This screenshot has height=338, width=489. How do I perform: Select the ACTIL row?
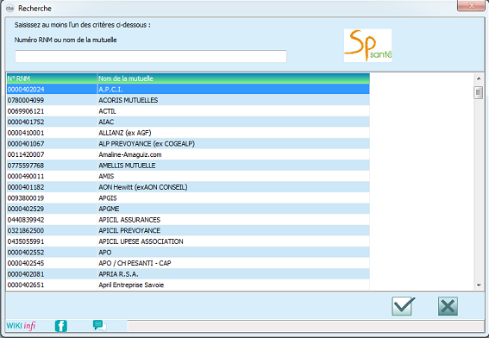pos(188,111)
